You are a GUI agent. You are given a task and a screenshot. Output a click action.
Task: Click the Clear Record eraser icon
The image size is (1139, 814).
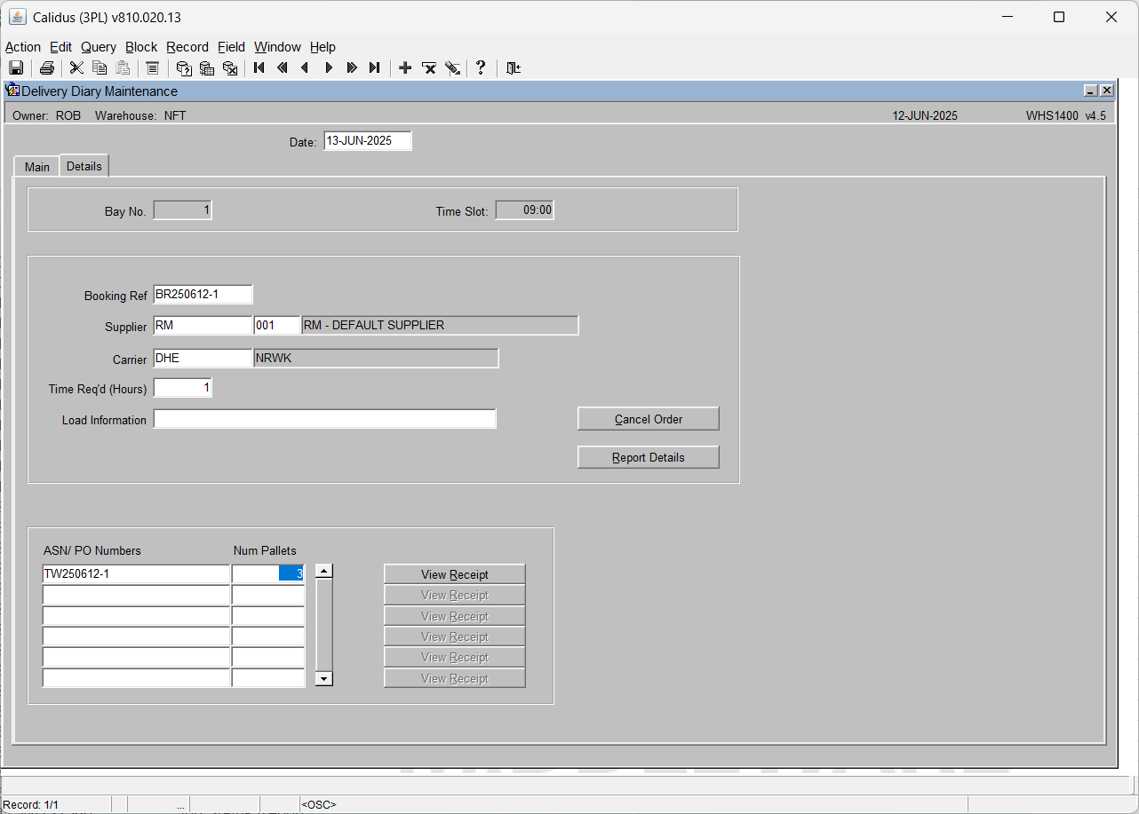click(452, 68)
